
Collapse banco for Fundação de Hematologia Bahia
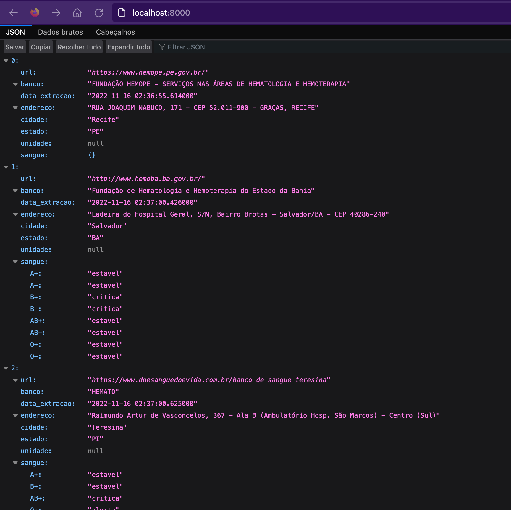15,191
